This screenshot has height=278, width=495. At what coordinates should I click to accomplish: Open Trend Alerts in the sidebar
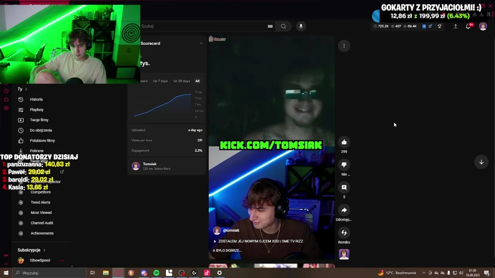[40, 202]
